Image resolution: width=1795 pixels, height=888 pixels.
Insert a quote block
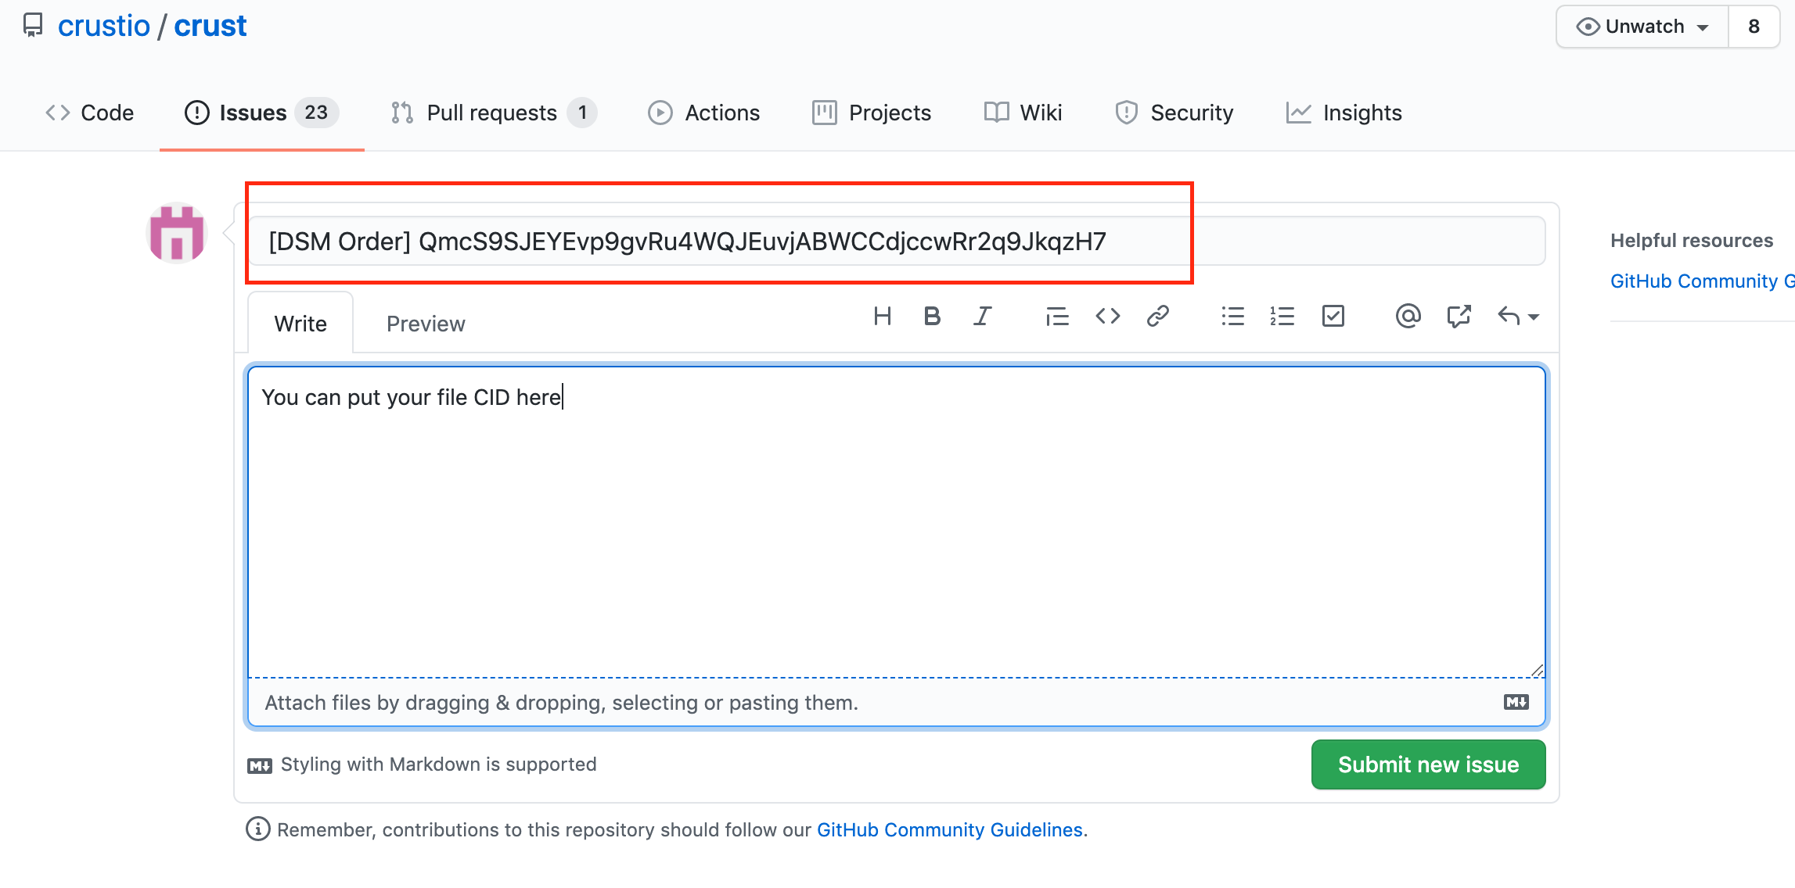pos(1056,317)
